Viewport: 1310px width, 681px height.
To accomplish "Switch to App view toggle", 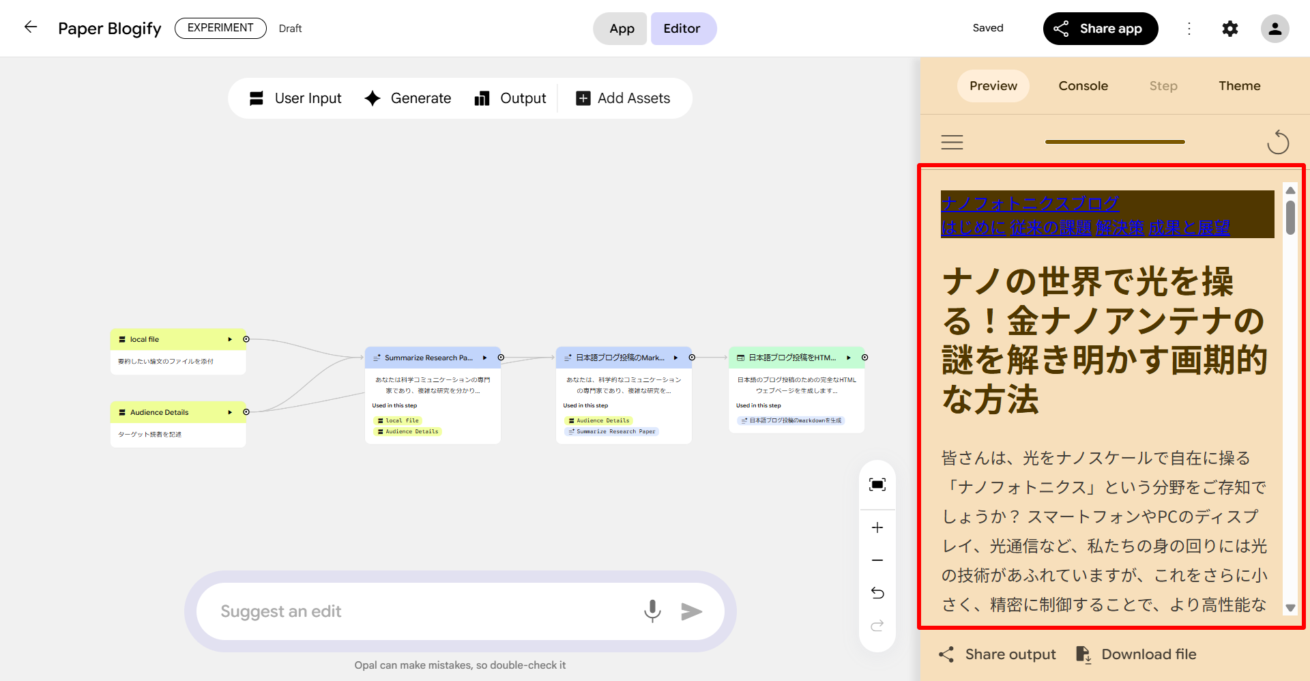I will (621, 29).
